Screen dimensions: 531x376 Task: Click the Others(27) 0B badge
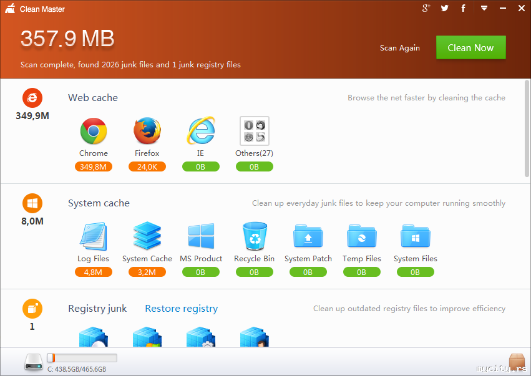coord(255,166)
